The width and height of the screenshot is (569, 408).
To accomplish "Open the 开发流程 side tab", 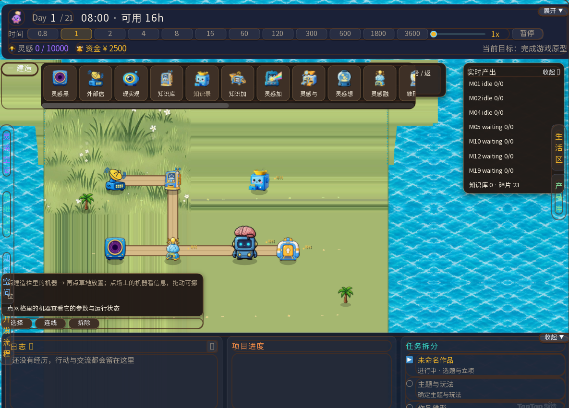I will tap(7, 336).
